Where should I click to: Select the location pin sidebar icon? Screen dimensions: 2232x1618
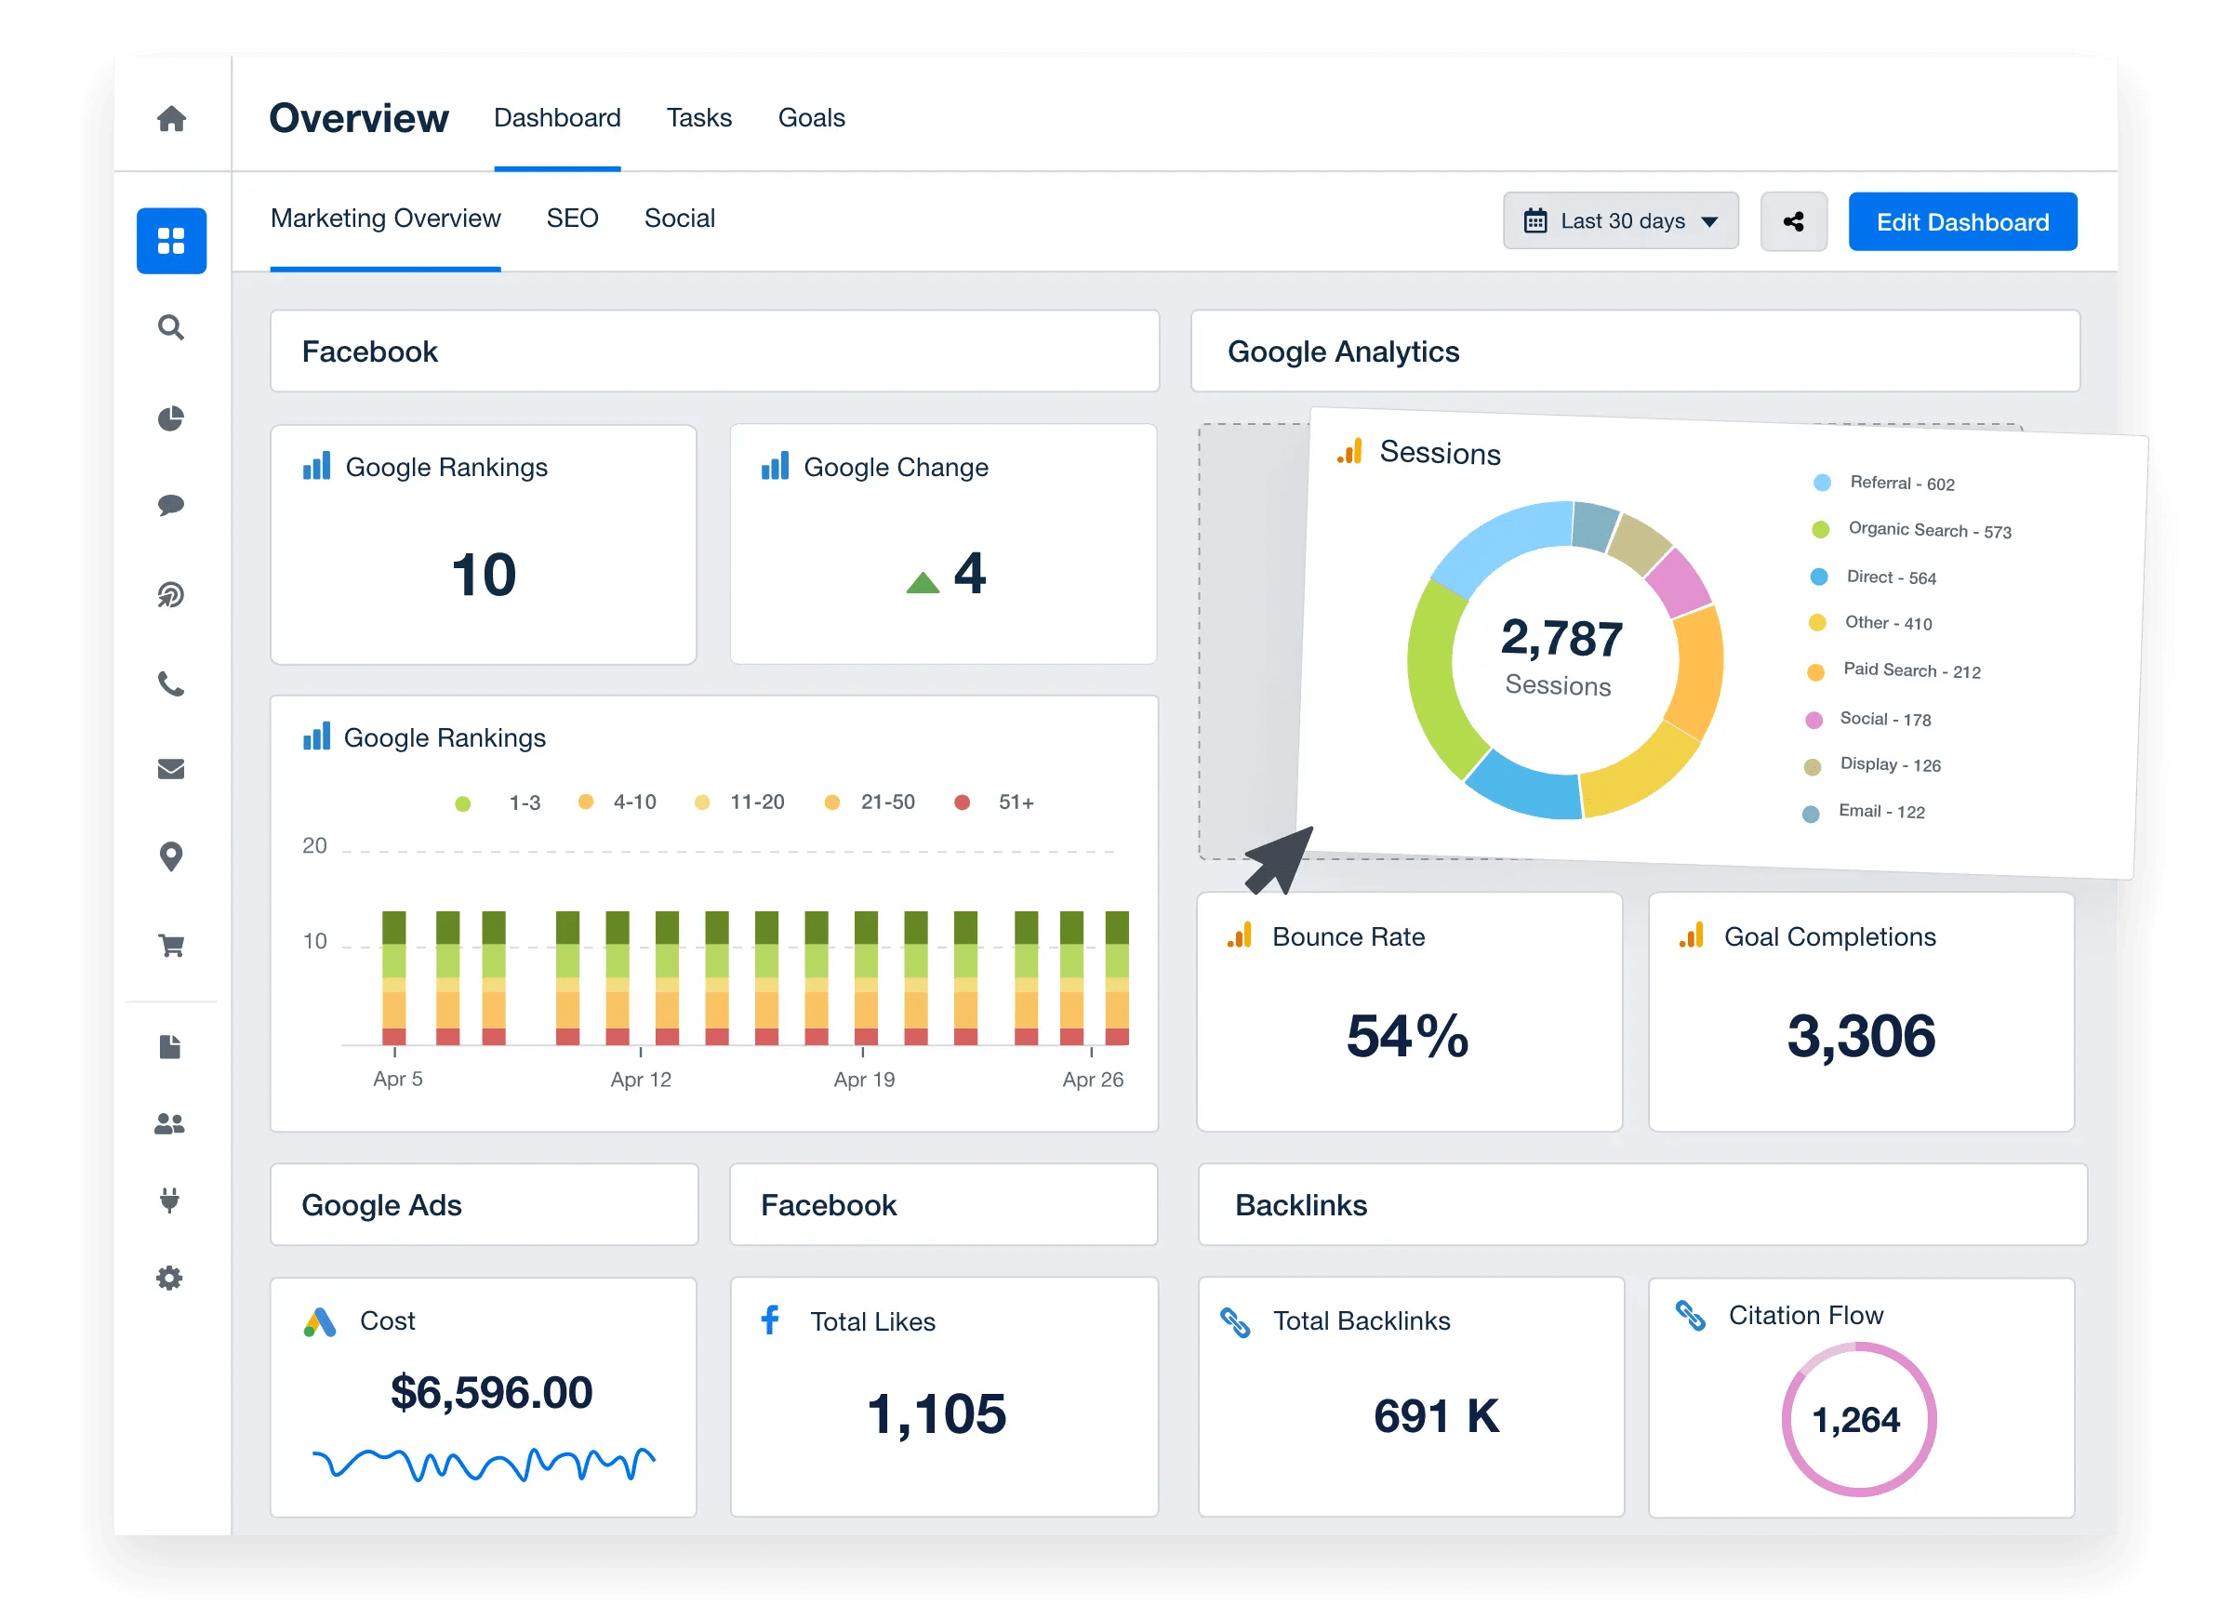171,856
